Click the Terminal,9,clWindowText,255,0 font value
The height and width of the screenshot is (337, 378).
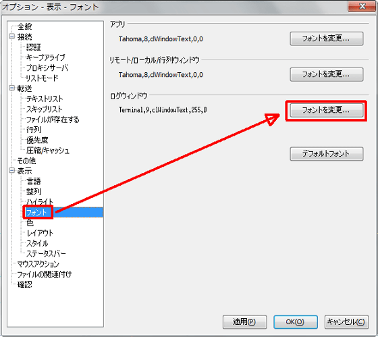(x=163, y=110)
